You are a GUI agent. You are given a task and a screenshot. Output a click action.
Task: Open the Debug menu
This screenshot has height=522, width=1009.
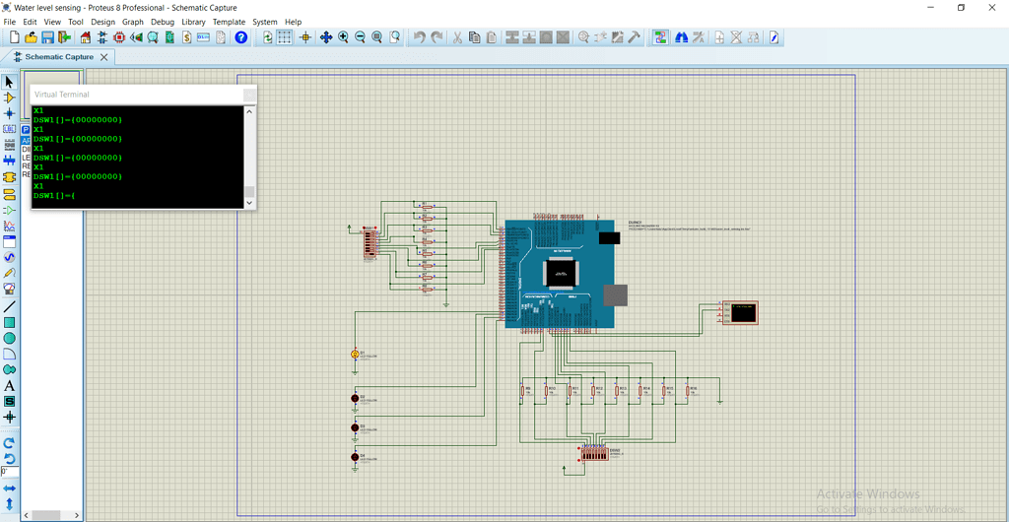[162, 22]
